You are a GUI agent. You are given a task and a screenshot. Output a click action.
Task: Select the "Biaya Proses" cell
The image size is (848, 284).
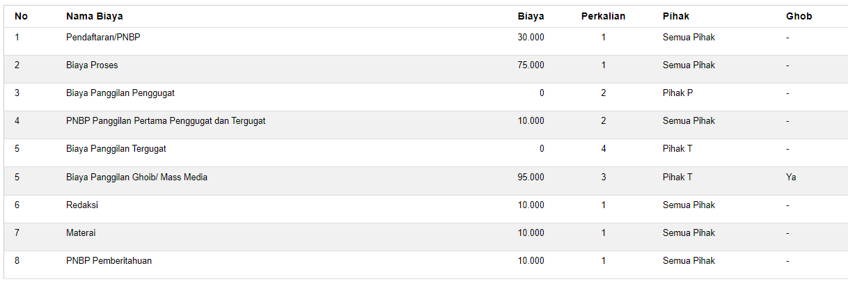(92, 65)
